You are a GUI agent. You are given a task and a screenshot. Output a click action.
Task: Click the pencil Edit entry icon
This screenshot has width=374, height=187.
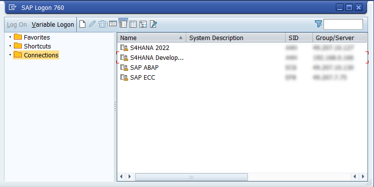click(92, 24)
